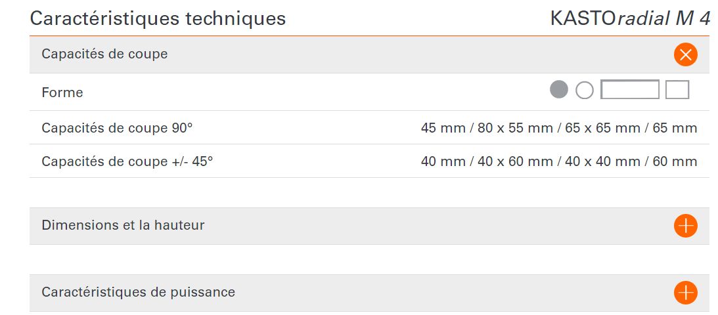The image size is (718, 315).
Task: Click the Caractéristiques techniques heading
Action: (158, 18)
